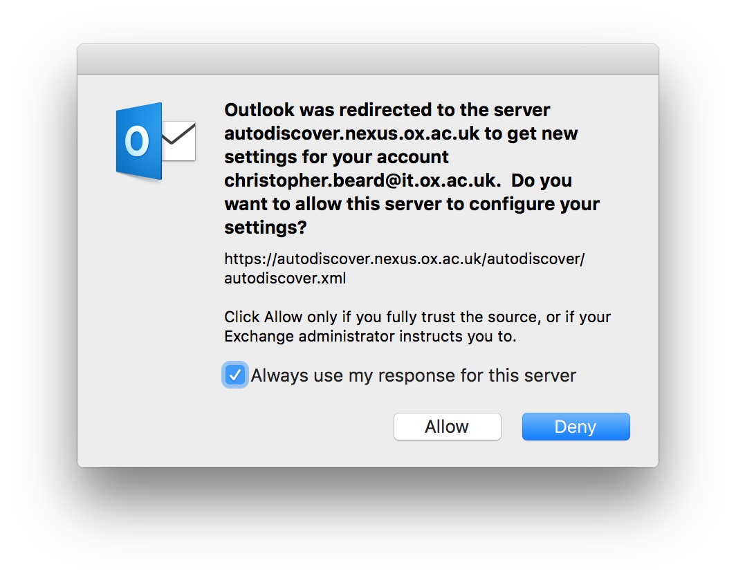Toggle the Always use my response checkbox
This screenshot has height=578, width=736.
coord(235,375)
